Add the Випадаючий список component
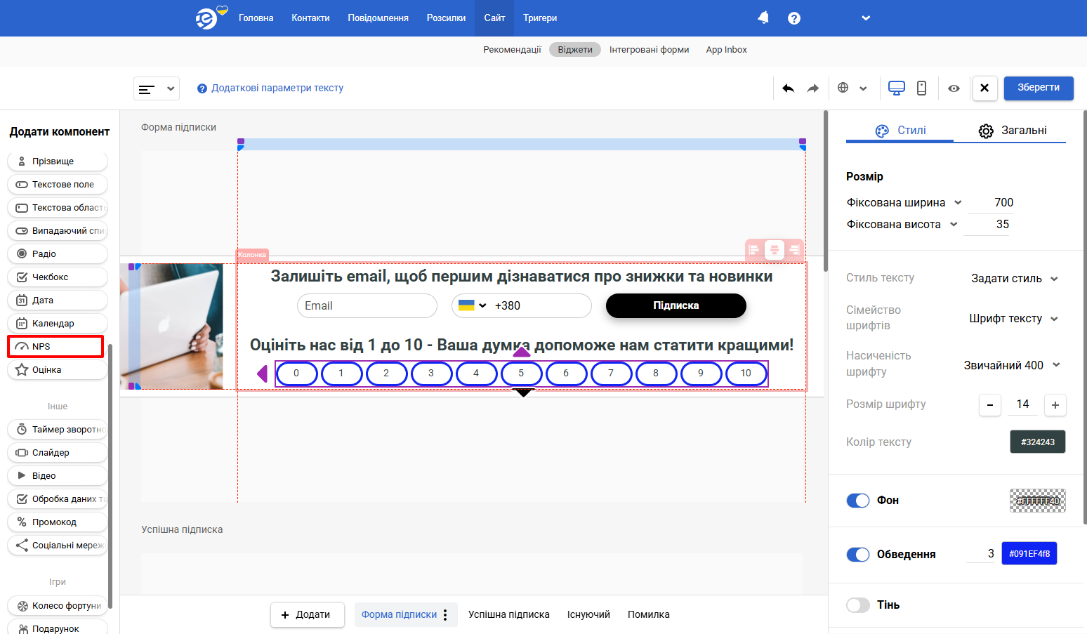Screen dimensions: 1087x634 click(x=58, y=230)
